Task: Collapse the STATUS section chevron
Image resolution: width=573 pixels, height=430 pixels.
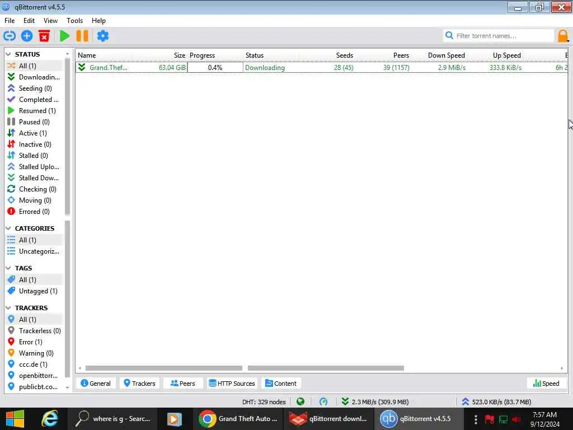Action: 8,54
